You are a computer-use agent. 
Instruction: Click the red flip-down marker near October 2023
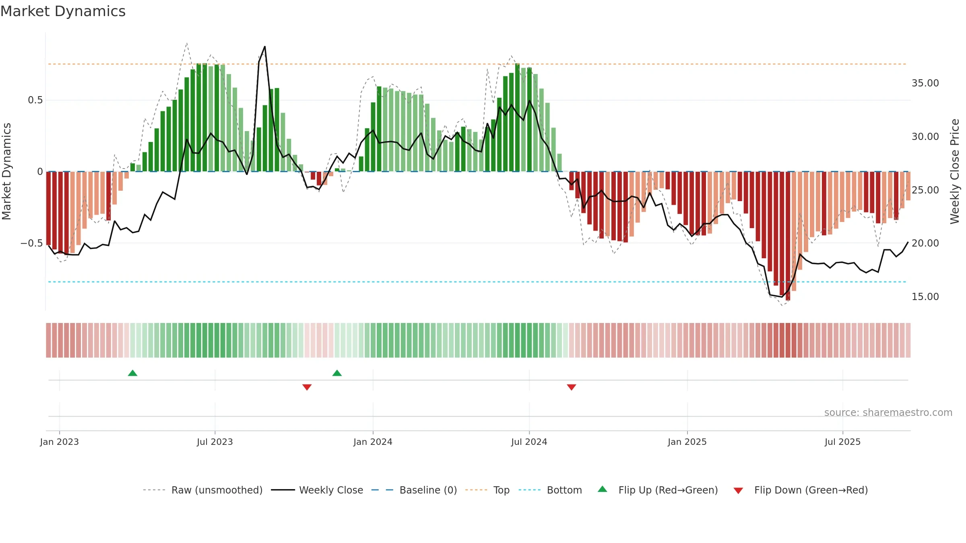click(307, 387)
